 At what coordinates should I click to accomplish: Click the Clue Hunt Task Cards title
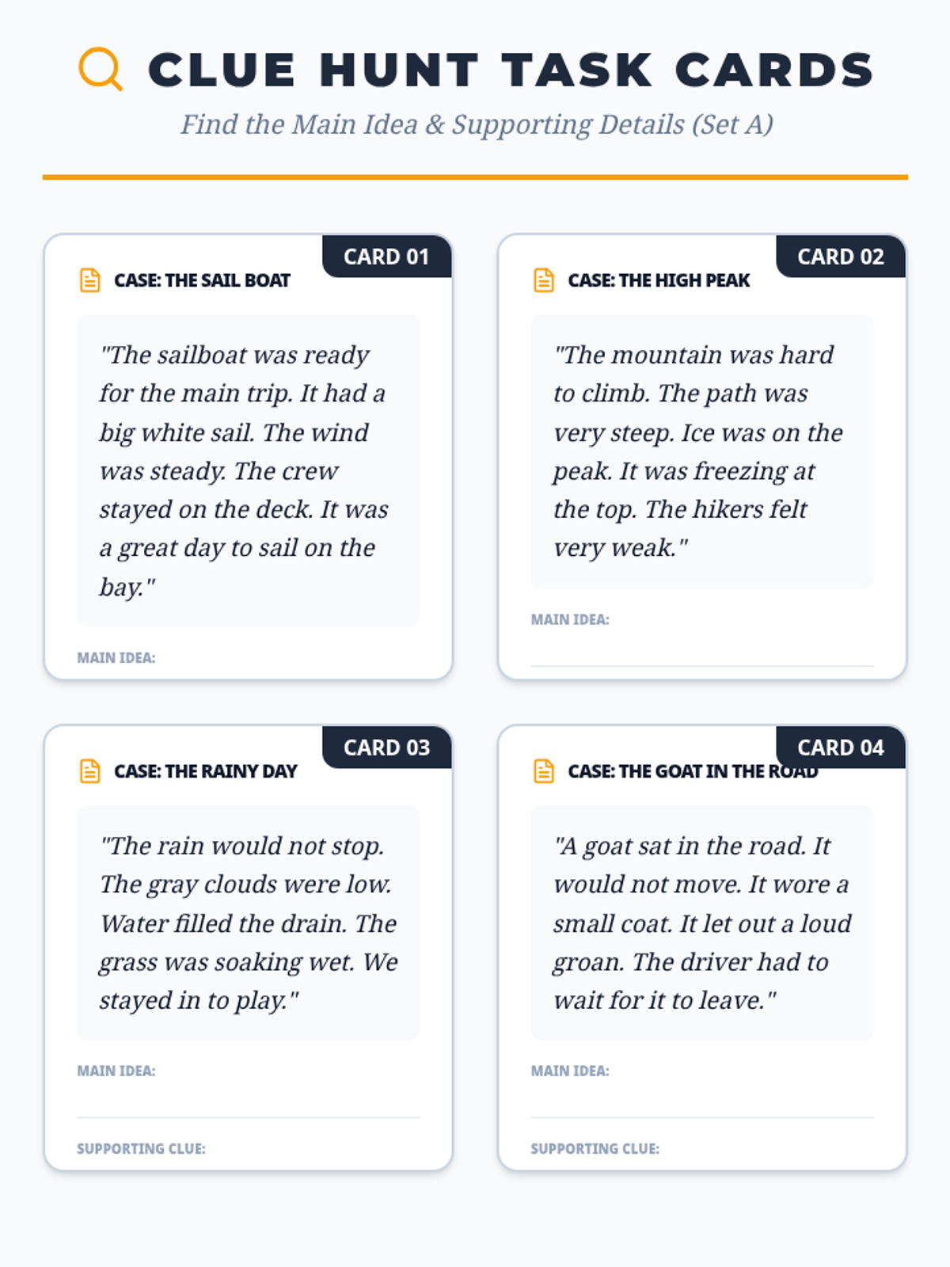click(511, 70)
